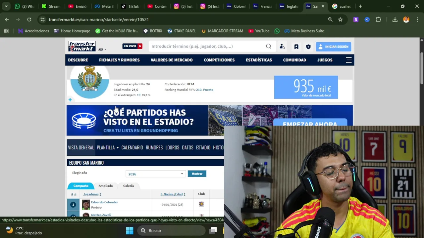Switch to the Galería view tab

[x=129, y=186]
